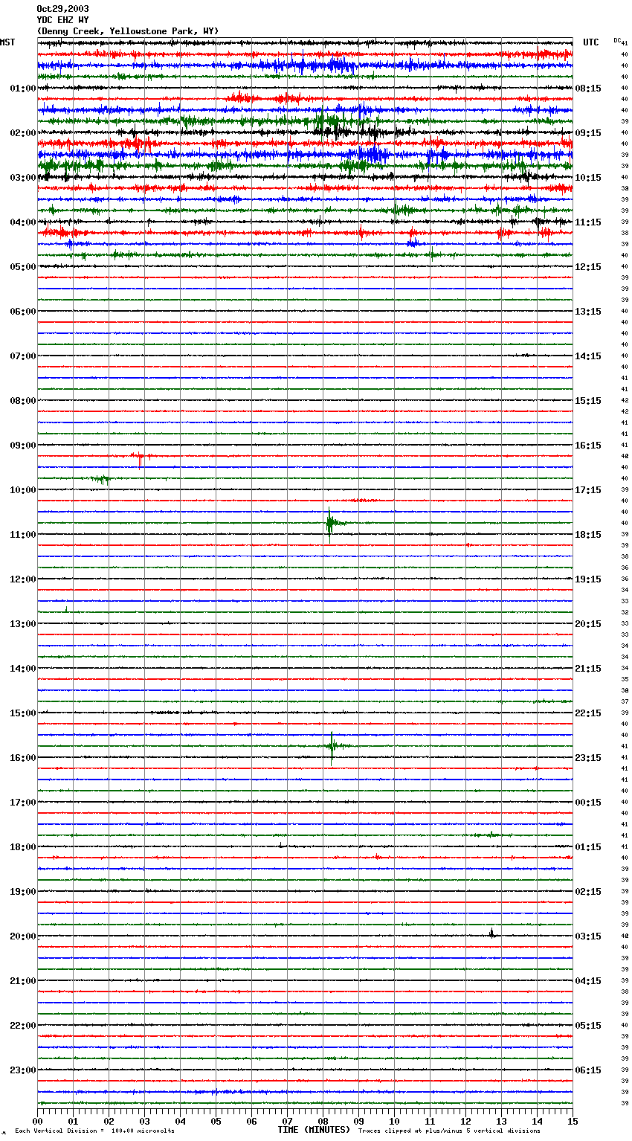Click the 09:15 UTC time label

pyautogui.click(x=588, y=133)
